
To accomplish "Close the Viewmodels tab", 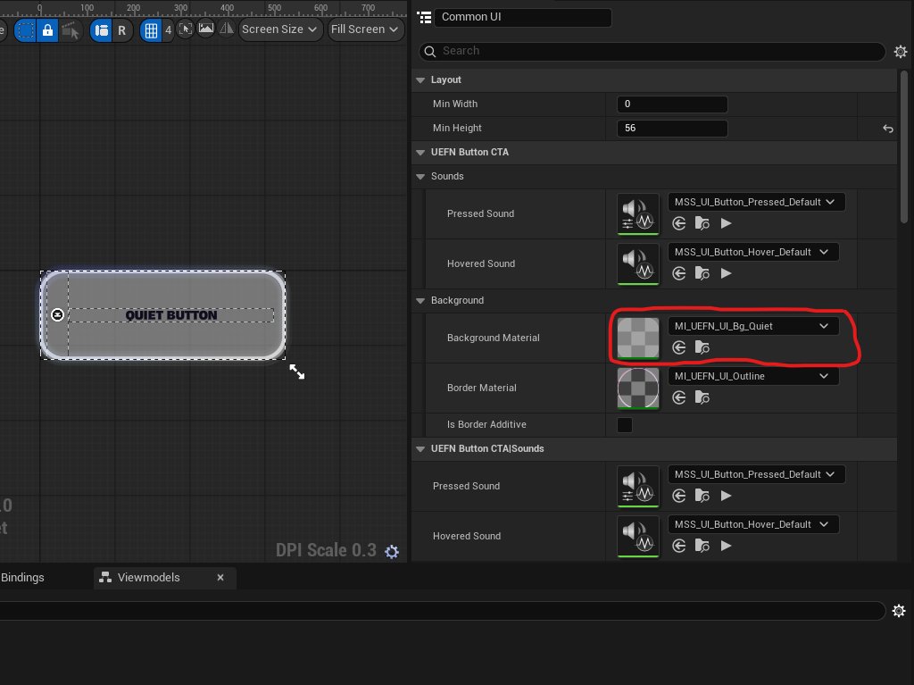I will (x=220, y=578).
